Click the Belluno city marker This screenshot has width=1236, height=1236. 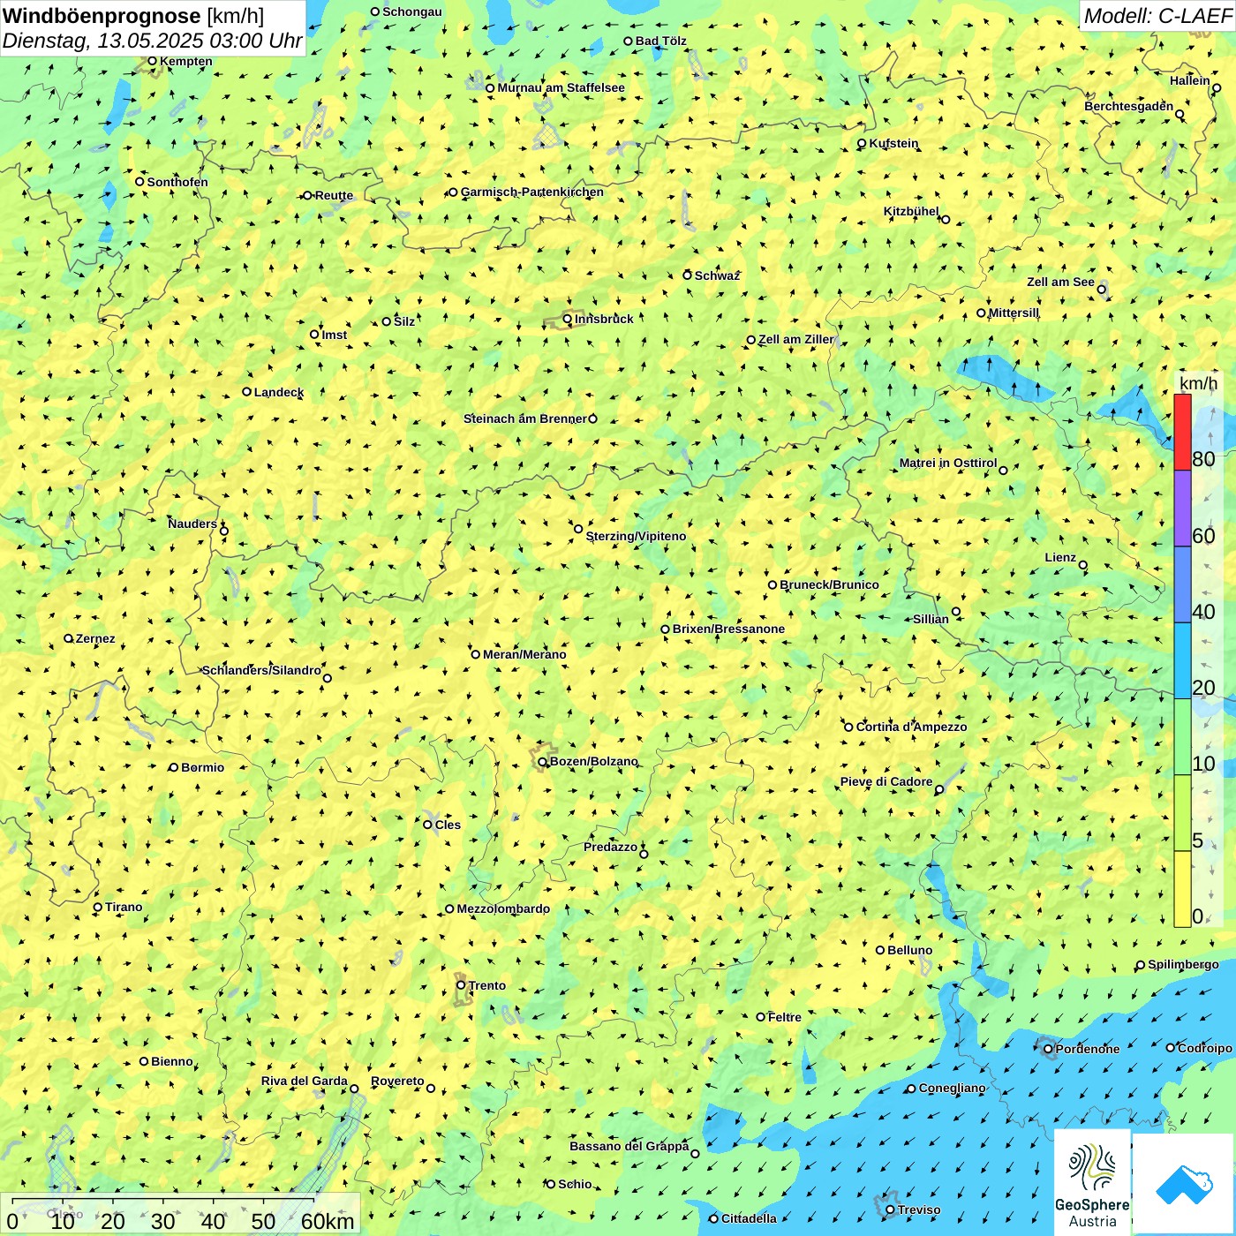pyautogui.click(x=880, y=950)
